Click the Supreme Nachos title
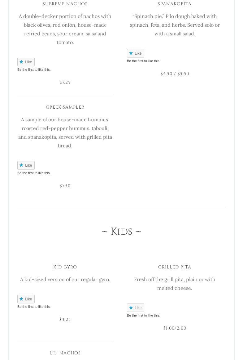 point(65,4)
